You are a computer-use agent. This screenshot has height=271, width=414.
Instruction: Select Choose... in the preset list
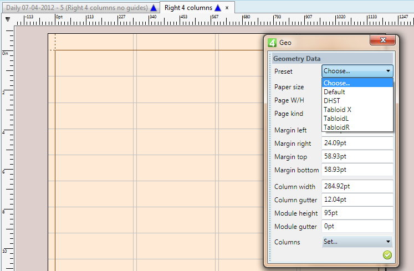(x=357, y=83)
